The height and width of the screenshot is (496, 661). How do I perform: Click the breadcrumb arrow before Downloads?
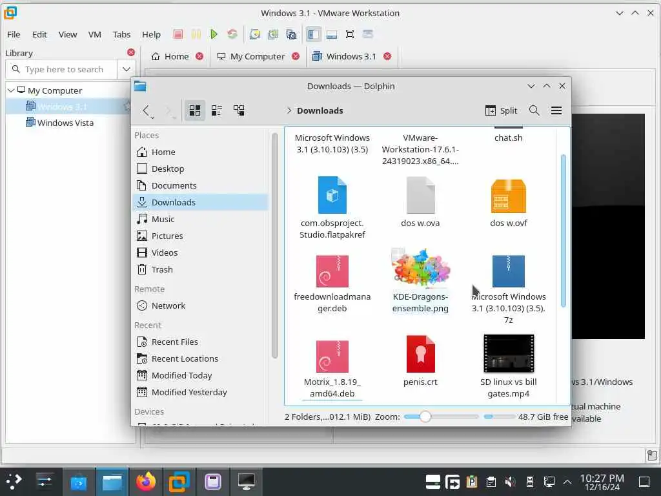[x=289, y=110]
